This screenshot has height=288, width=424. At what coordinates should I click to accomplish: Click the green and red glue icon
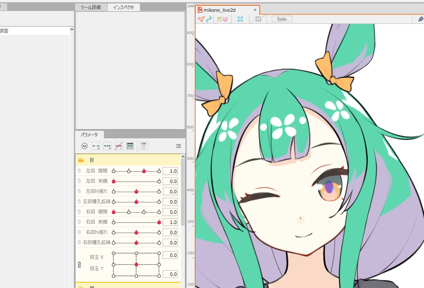(x=222, y=19)
